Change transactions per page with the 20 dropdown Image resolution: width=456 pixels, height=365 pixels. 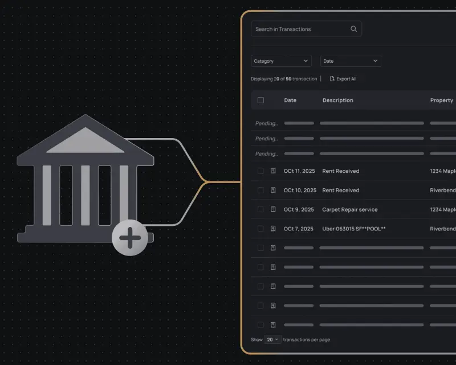tap(272, 339)
